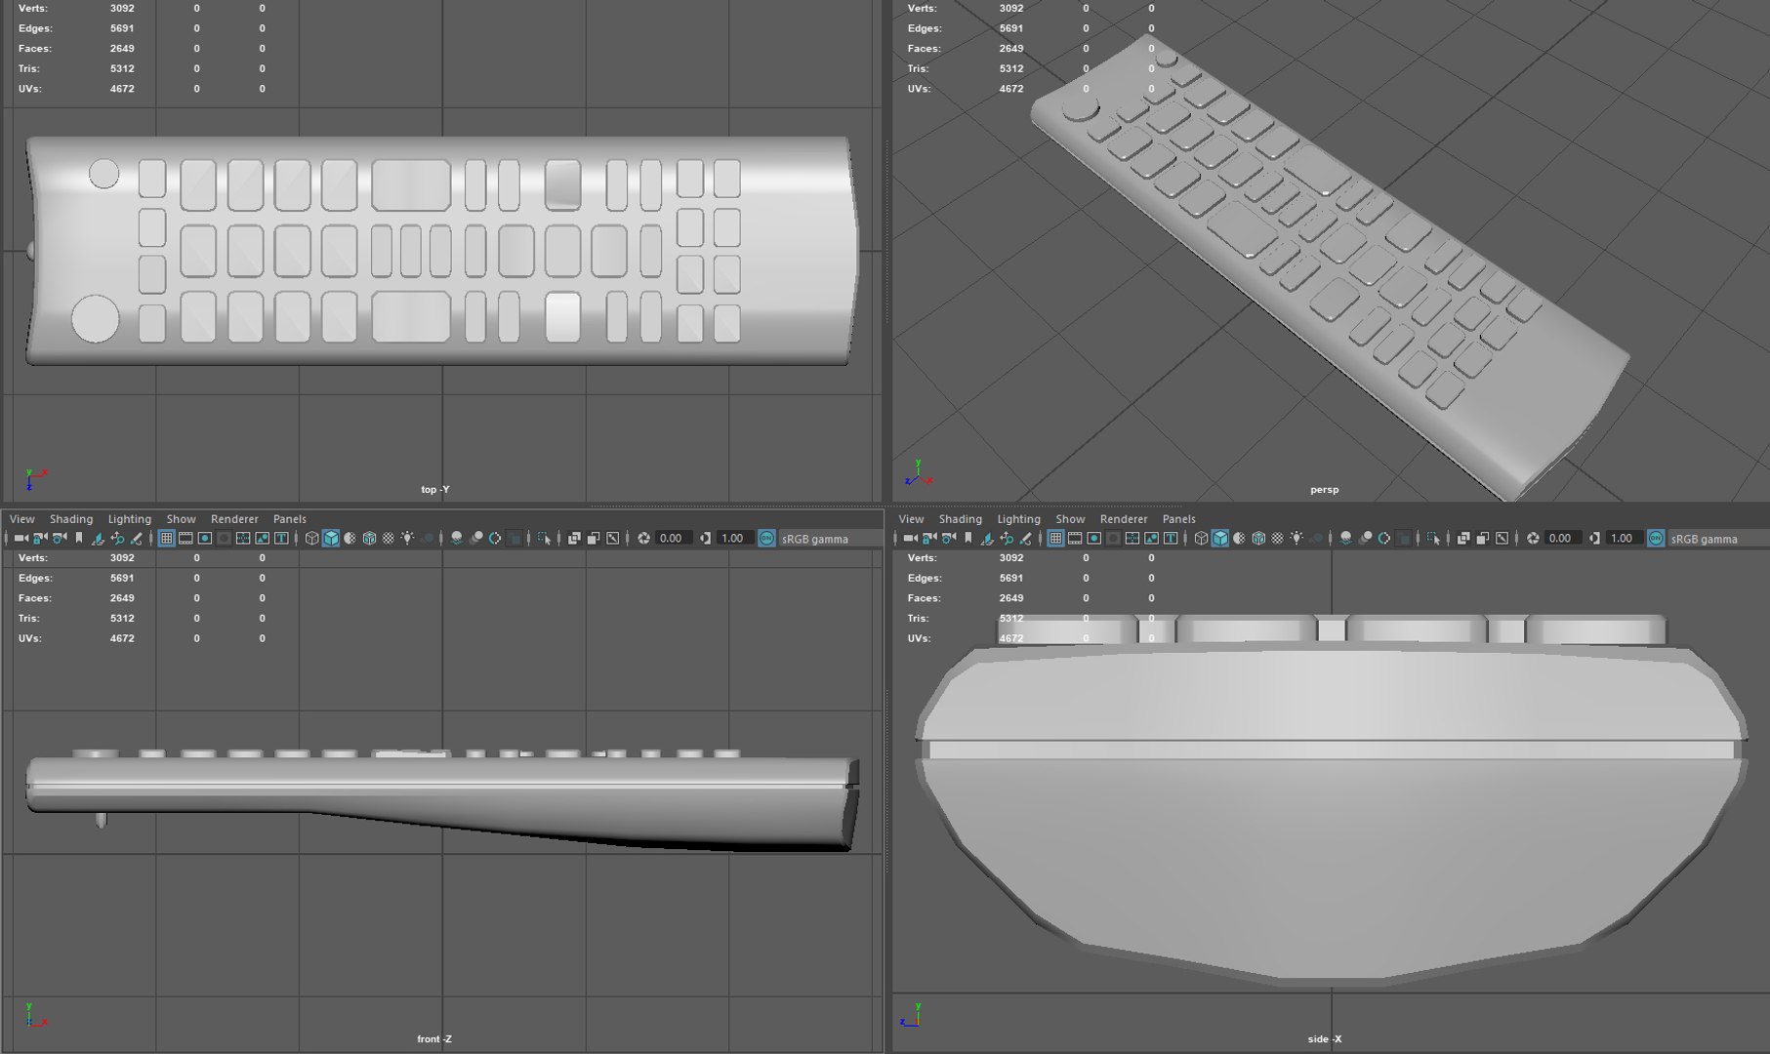Toggle Textured display in front view toolbar

[x=389, y=539]
